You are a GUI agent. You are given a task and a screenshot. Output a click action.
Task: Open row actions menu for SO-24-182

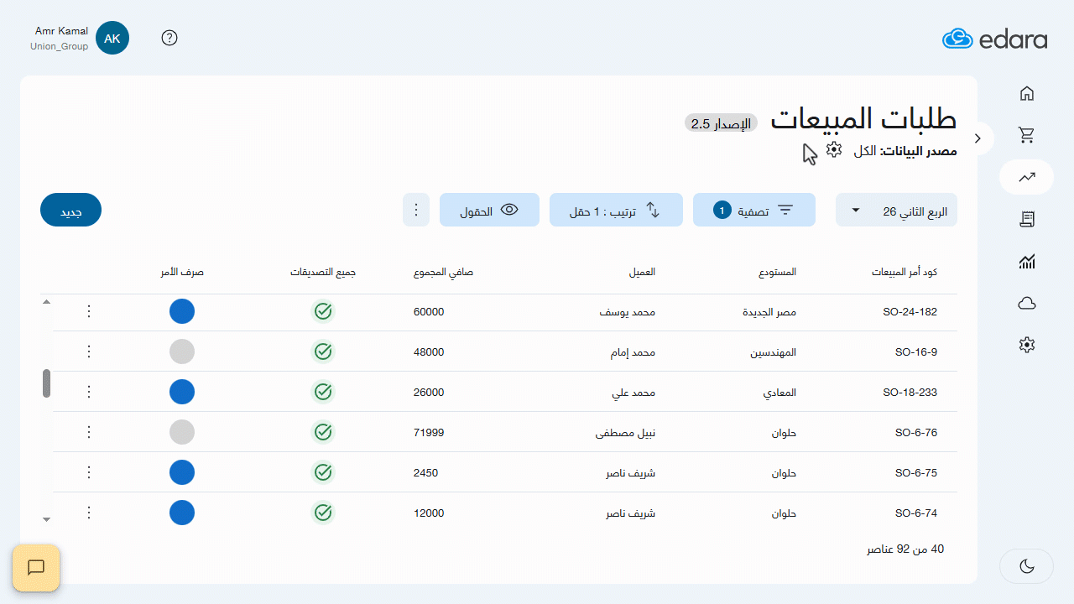(89, 312)
